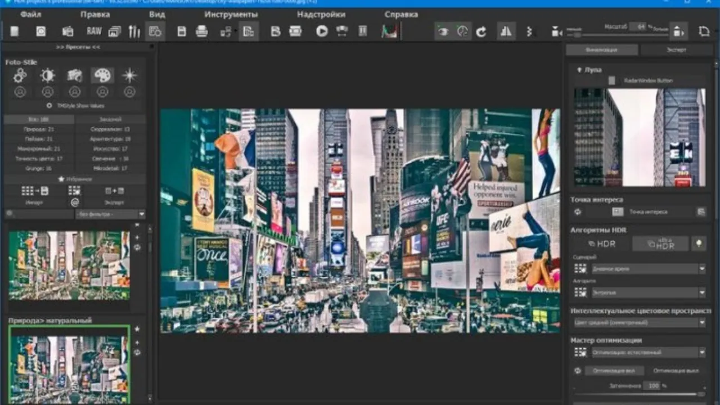Click user circle under gears icon
Image resolution: width=720 pixels, height=405 pixels.
click(20, 92)
